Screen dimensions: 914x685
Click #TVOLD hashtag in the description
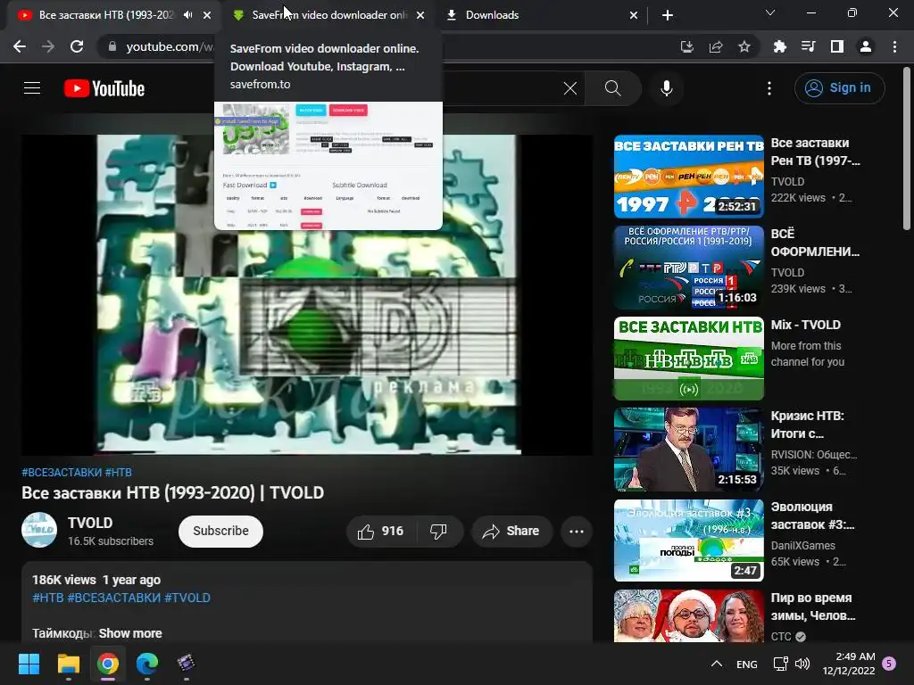(x=187, y=598)
